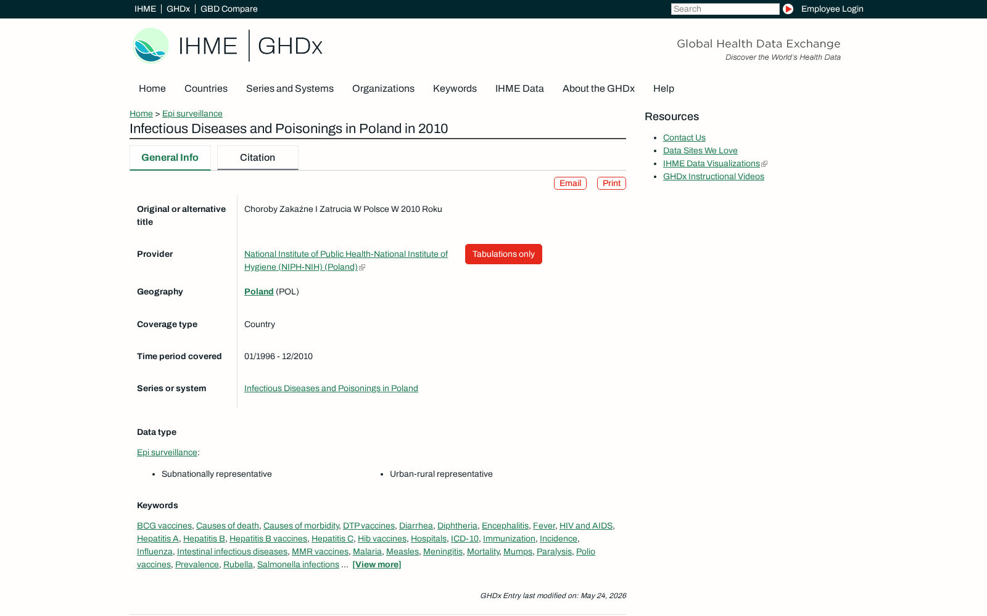Open the Mumps keyword
The image size is (987, 616).
(518, 551)
